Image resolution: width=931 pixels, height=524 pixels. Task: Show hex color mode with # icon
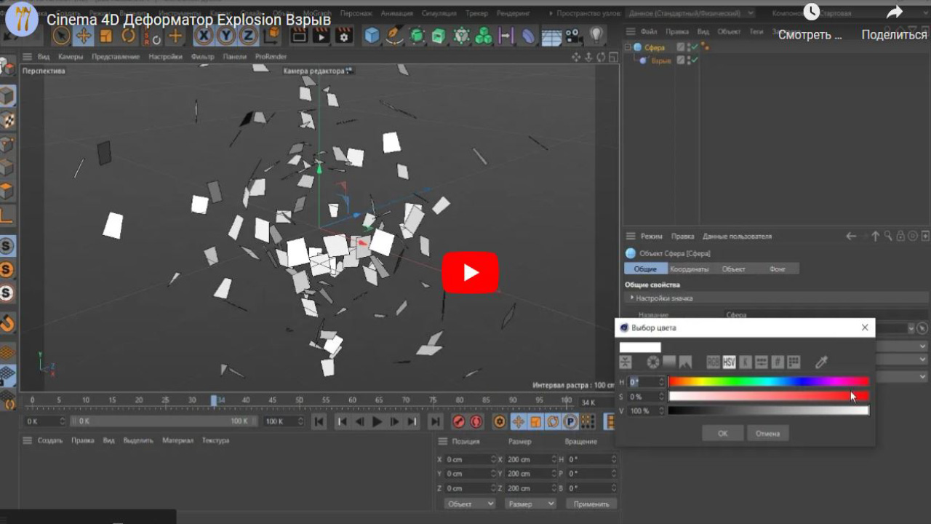pyautogui.click(x=778, y=362)
